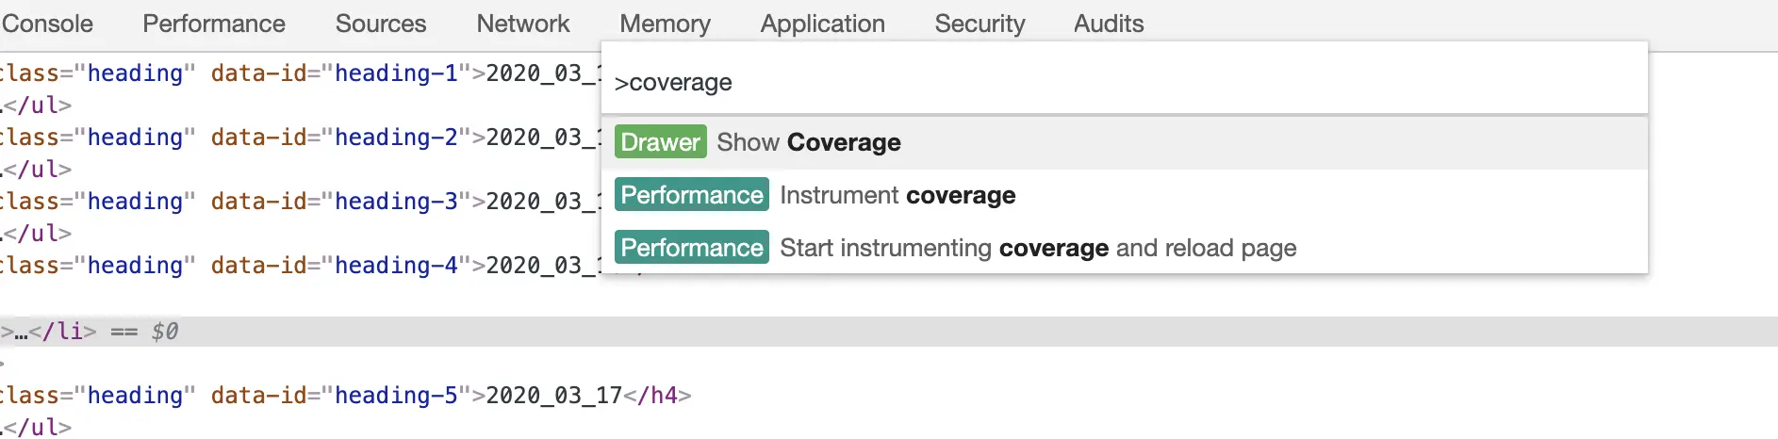
Task: Choose the Instrument coverage command
Action: 897,195
